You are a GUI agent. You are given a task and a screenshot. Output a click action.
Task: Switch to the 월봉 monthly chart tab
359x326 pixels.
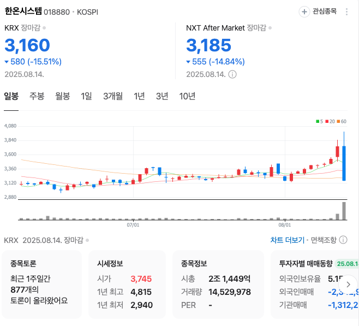[x=63, y=96]
